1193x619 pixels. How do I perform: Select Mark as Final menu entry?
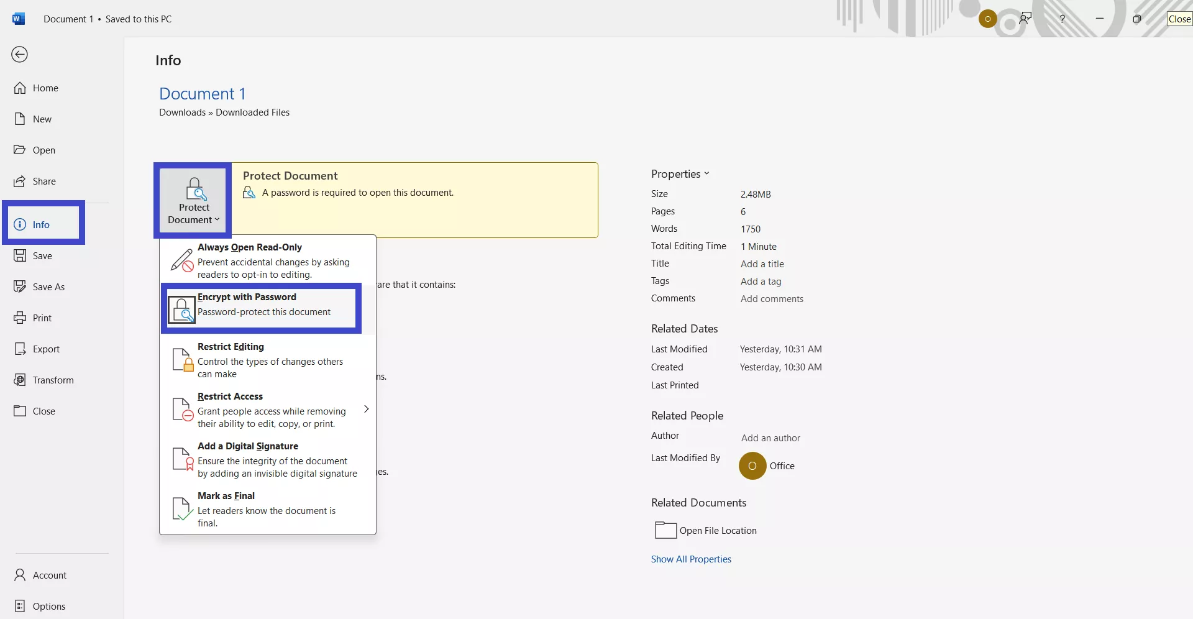click(267, 509)
